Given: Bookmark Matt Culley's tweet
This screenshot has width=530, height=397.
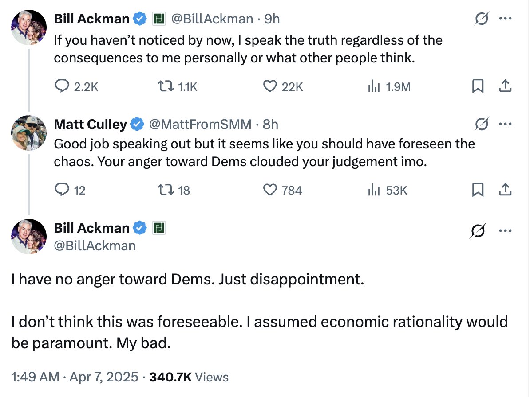Looking at the screenshot, I should (x=478, y=190).
